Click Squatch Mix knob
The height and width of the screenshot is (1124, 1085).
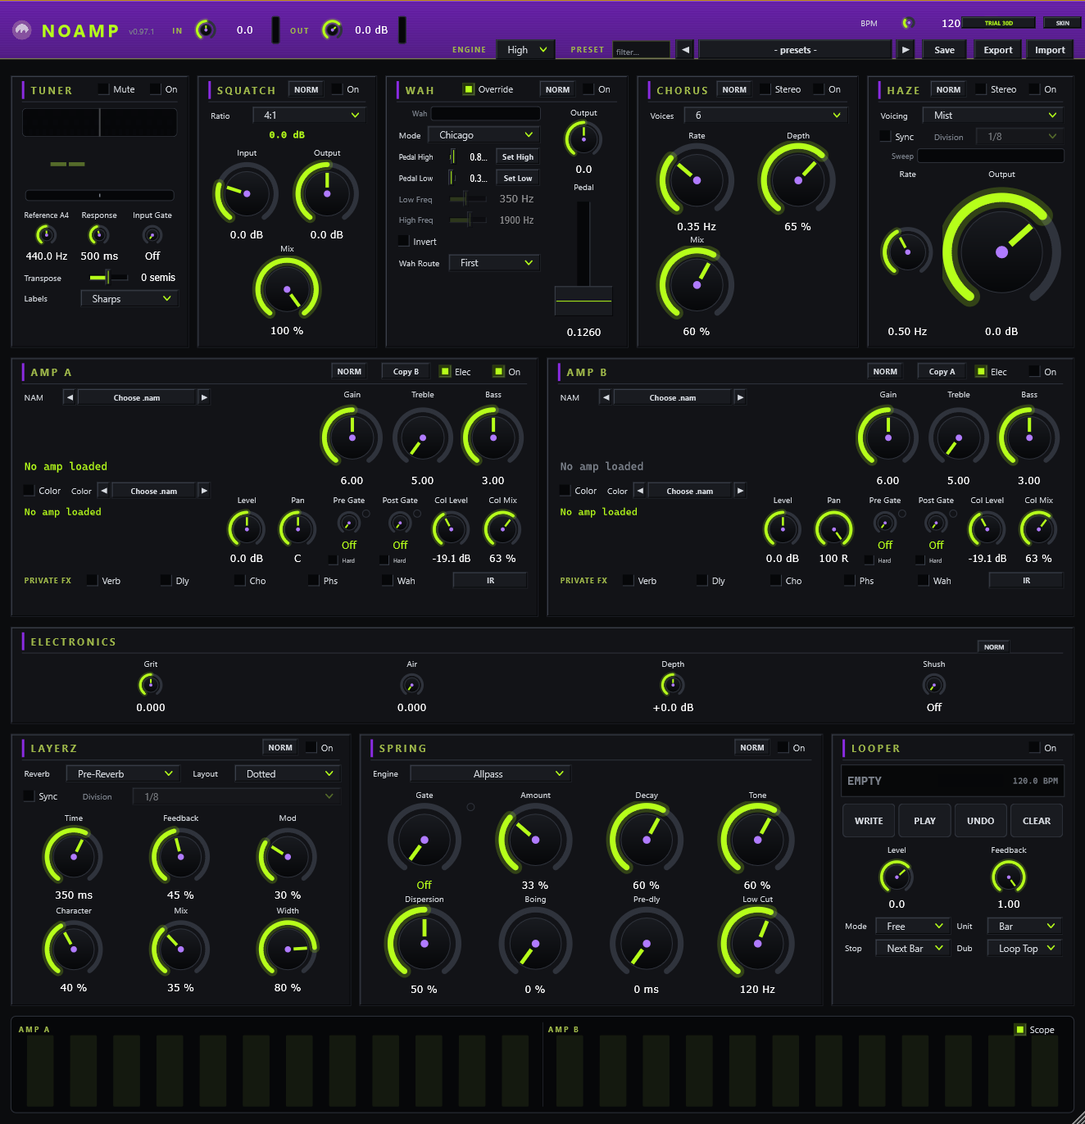point(287,289)
